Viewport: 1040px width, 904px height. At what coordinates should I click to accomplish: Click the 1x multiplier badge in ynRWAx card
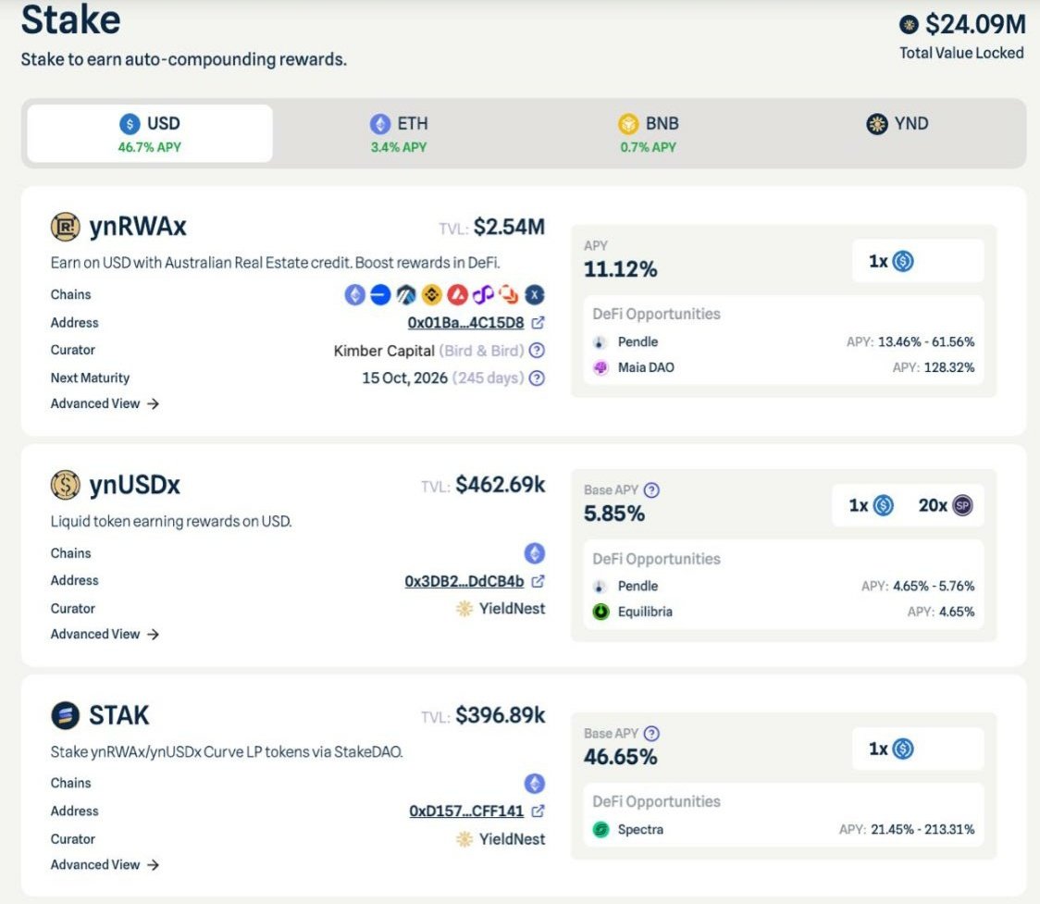(891, 261)
